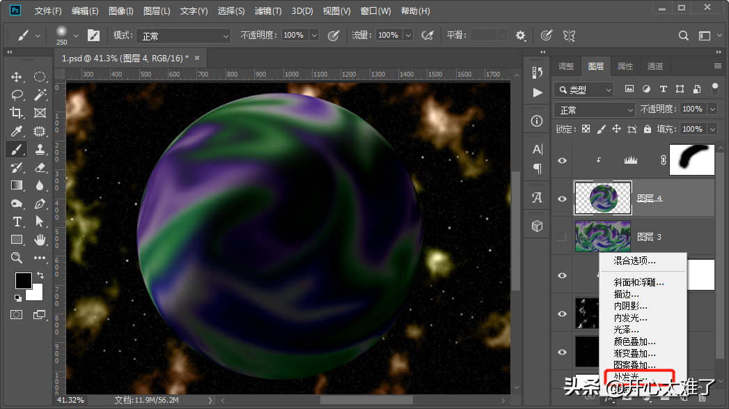Open the 滤镜(T) menu

(268, 11)
